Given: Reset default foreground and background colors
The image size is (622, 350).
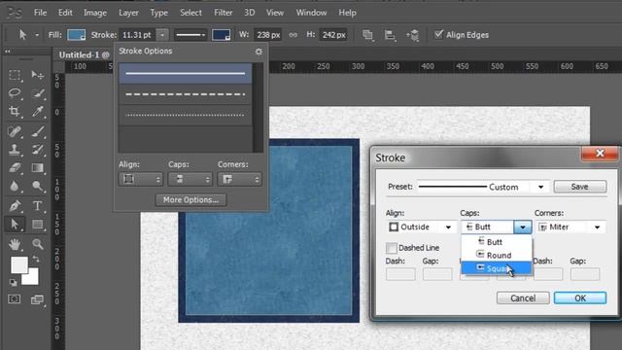Looking at the screenshot, I should tap(13, 283).
